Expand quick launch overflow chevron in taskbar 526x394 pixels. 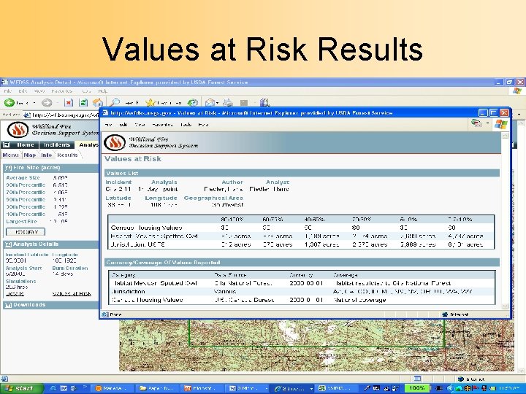click(85, 387)
